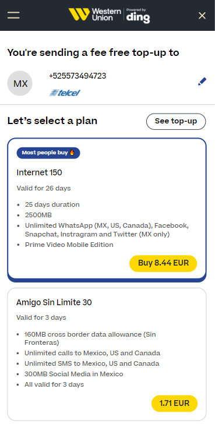
Task: Edit the phone number with pencil icon
Action: click(202, 82)
